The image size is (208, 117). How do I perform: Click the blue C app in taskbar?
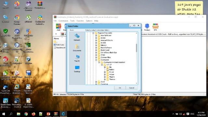[63, 114]
